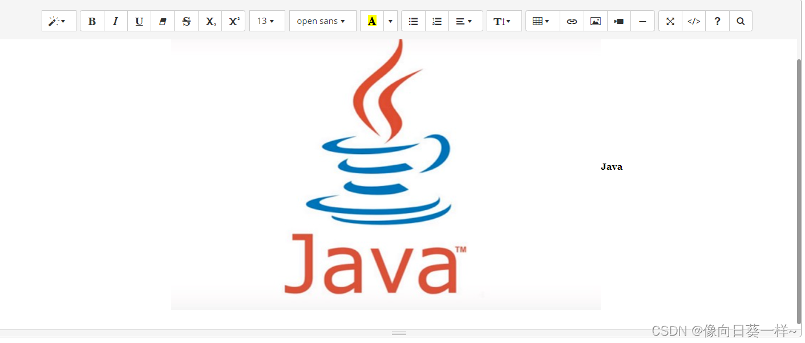Apply the yellow highlight color A button
Viewport: 805px width, 343px height.
(x=372, y=21)
